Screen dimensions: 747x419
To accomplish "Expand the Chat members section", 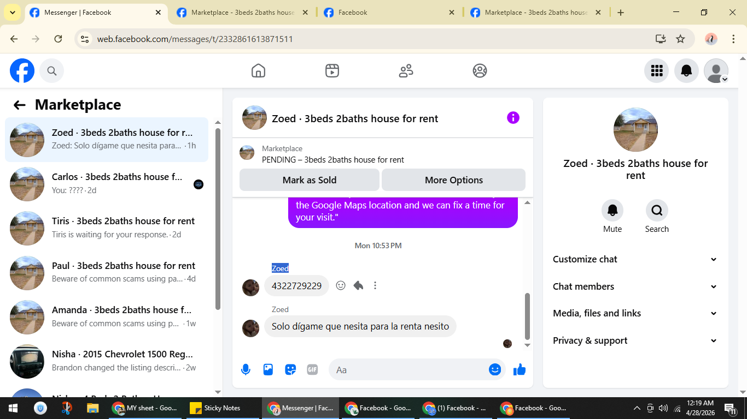I will click(635, 286).
